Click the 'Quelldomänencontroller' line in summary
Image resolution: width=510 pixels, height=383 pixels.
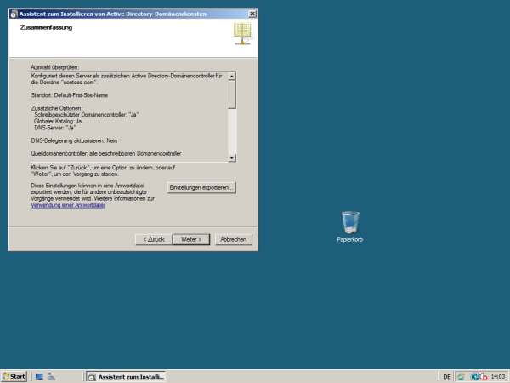pyautogui.click(x=106, y=154)
